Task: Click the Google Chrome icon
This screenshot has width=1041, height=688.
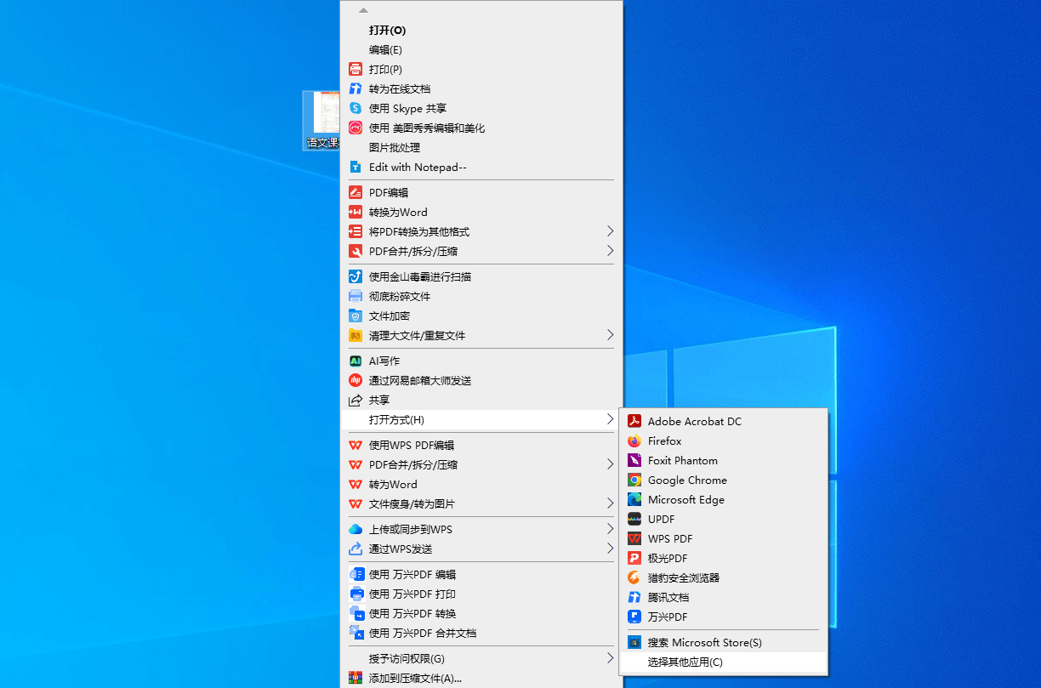Action: click(x=634, y=480)
